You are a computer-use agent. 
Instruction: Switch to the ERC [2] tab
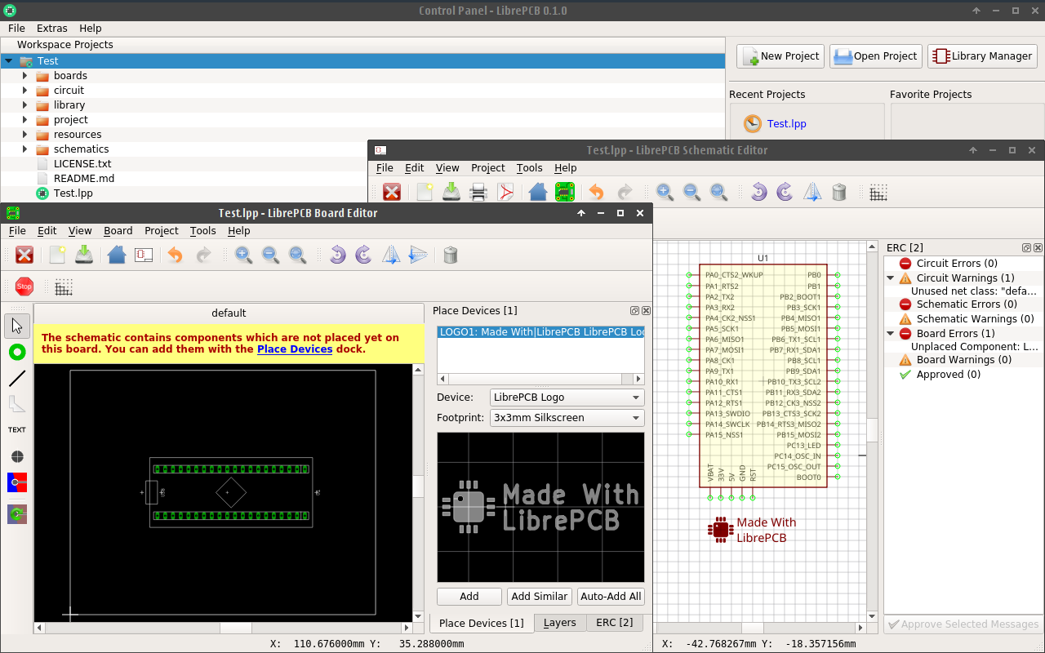(x=615, y=623)
